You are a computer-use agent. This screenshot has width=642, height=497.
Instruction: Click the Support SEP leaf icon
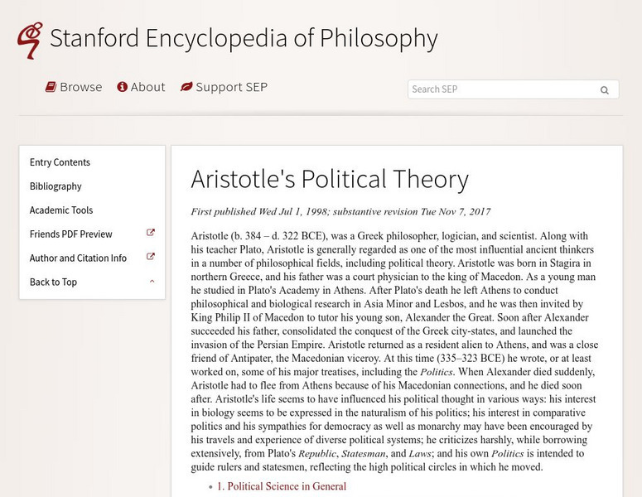click(186, 87)
